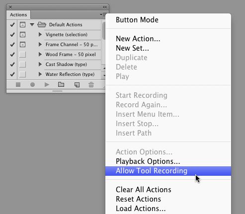Expand the Frame Channel action steps
Screen dimensions: 245x214
[x=40, y=44]
